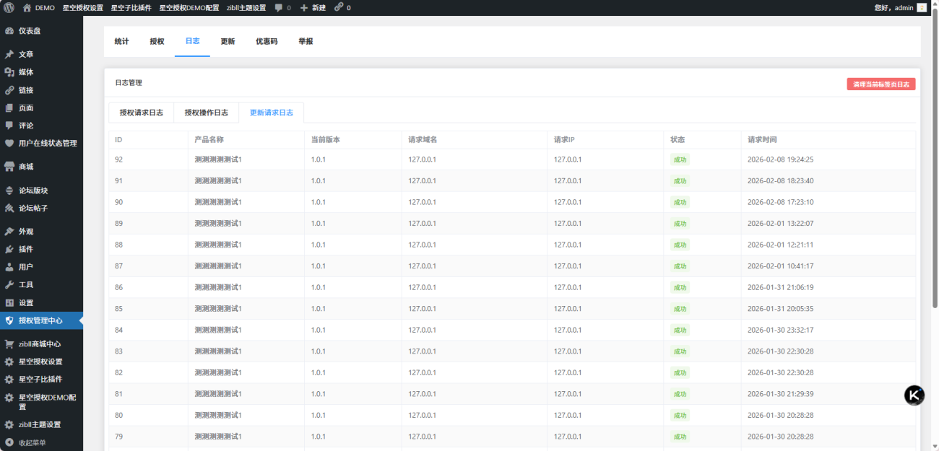Screen dimensions: 939x451
Task: Switch to the 优惠码 tab
Action: coord(267,42)
